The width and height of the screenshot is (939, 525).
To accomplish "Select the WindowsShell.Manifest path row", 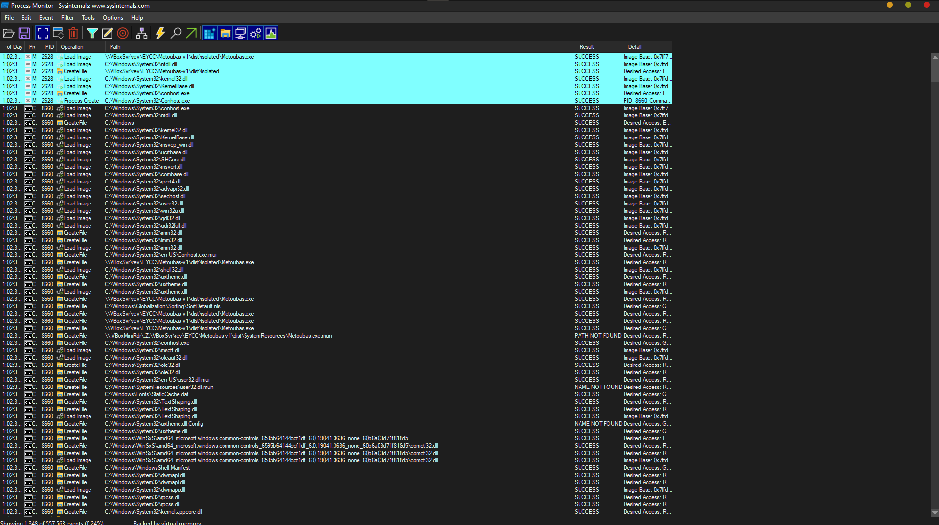I will (x=336, y=468).
